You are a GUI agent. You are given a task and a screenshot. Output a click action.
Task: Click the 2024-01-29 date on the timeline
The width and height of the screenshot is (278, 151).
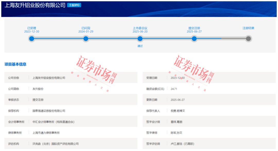pos(86,32)
